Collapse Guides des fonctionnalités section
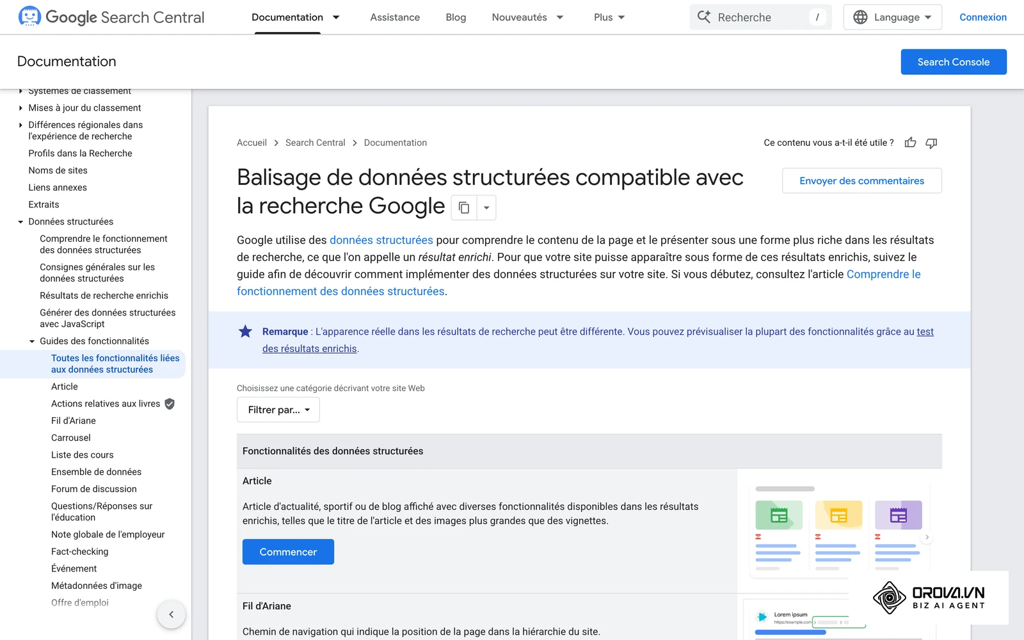This screenshot has width=1024, height=640. tap(32, 342)
